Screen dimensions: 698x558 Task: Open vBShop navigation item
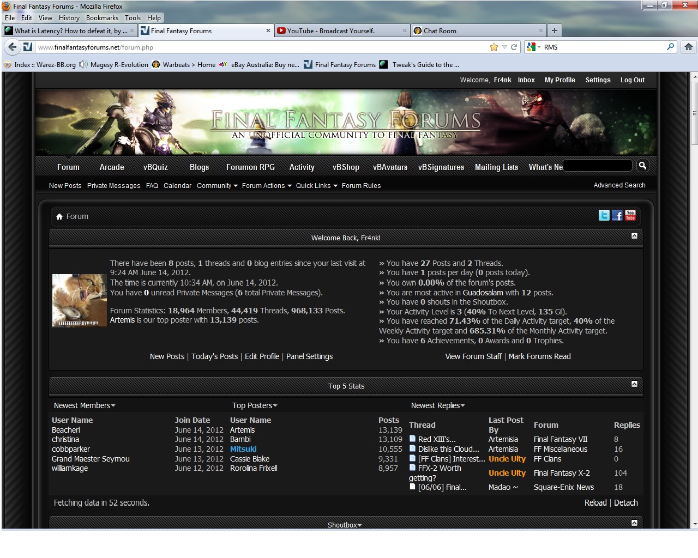tap(346, 167)
